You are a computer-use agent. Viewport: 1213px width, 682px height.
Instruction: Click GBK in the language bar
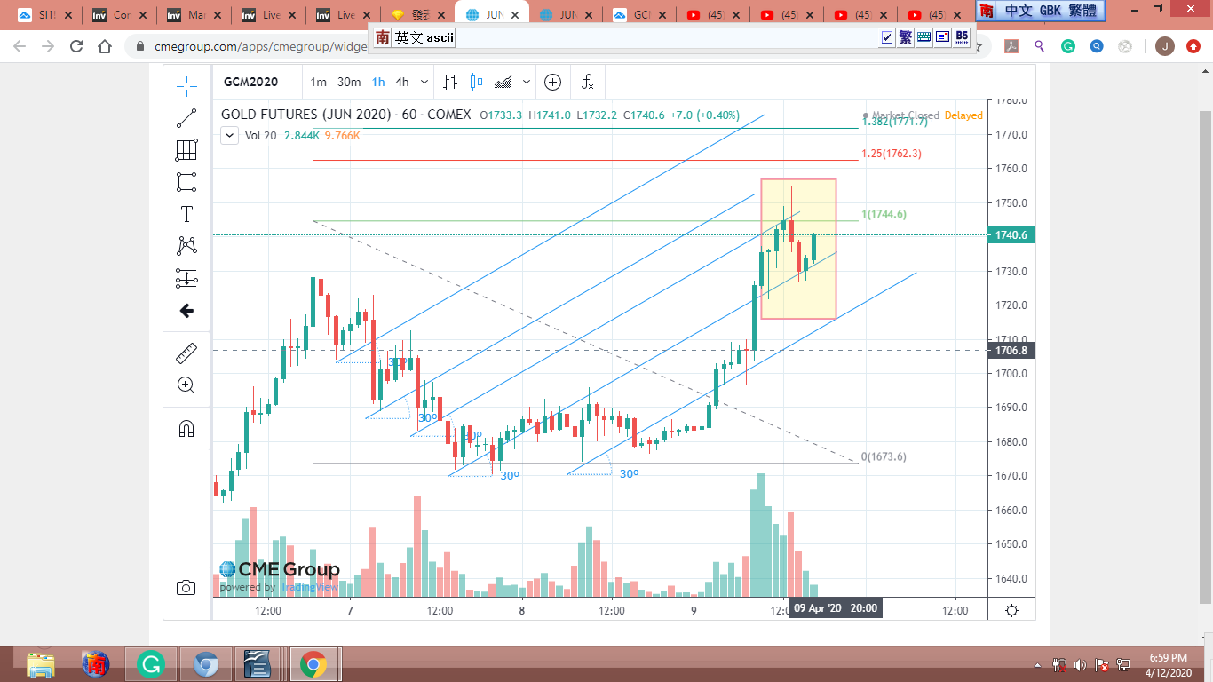[1051, 11]
